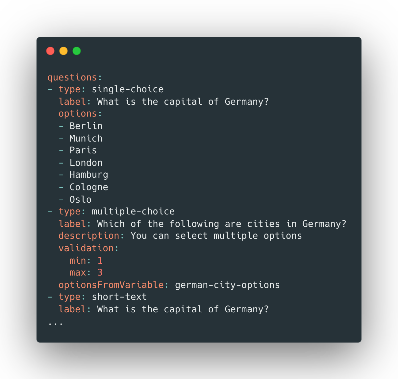Click the "description" key
The width and height of the screenshot is (398, 379).
pyautogui.click(x=89, y=236)
